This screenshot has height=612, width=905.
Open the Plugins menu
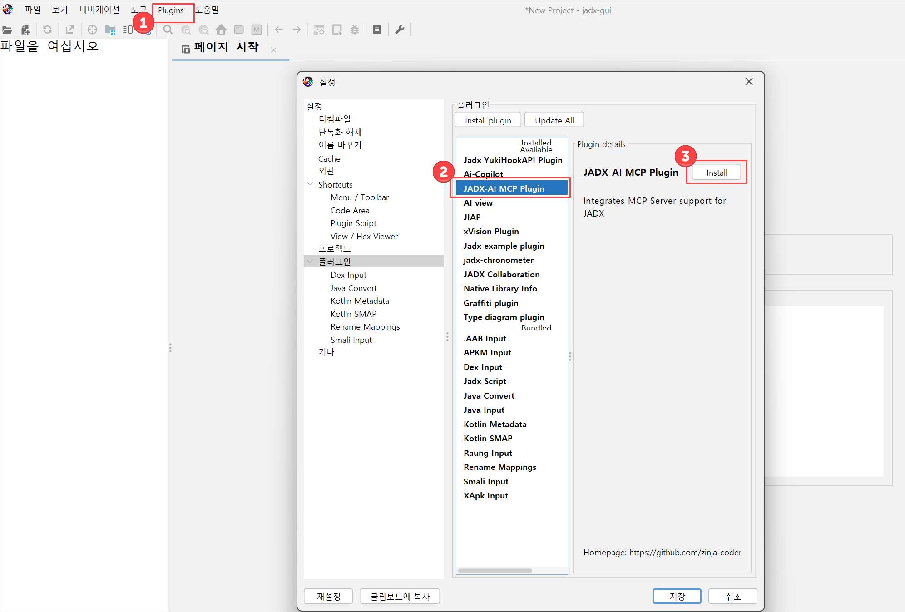pos(171,10)
